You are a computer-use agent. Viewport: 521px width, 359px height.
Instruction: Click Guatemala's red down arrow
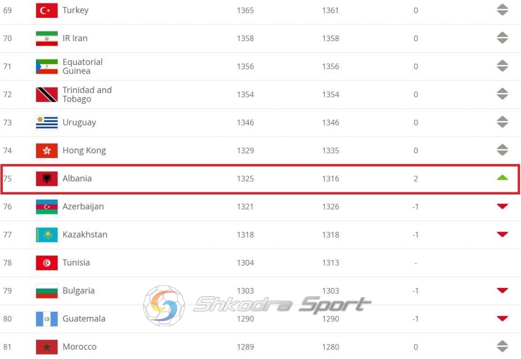click(502, 318)
